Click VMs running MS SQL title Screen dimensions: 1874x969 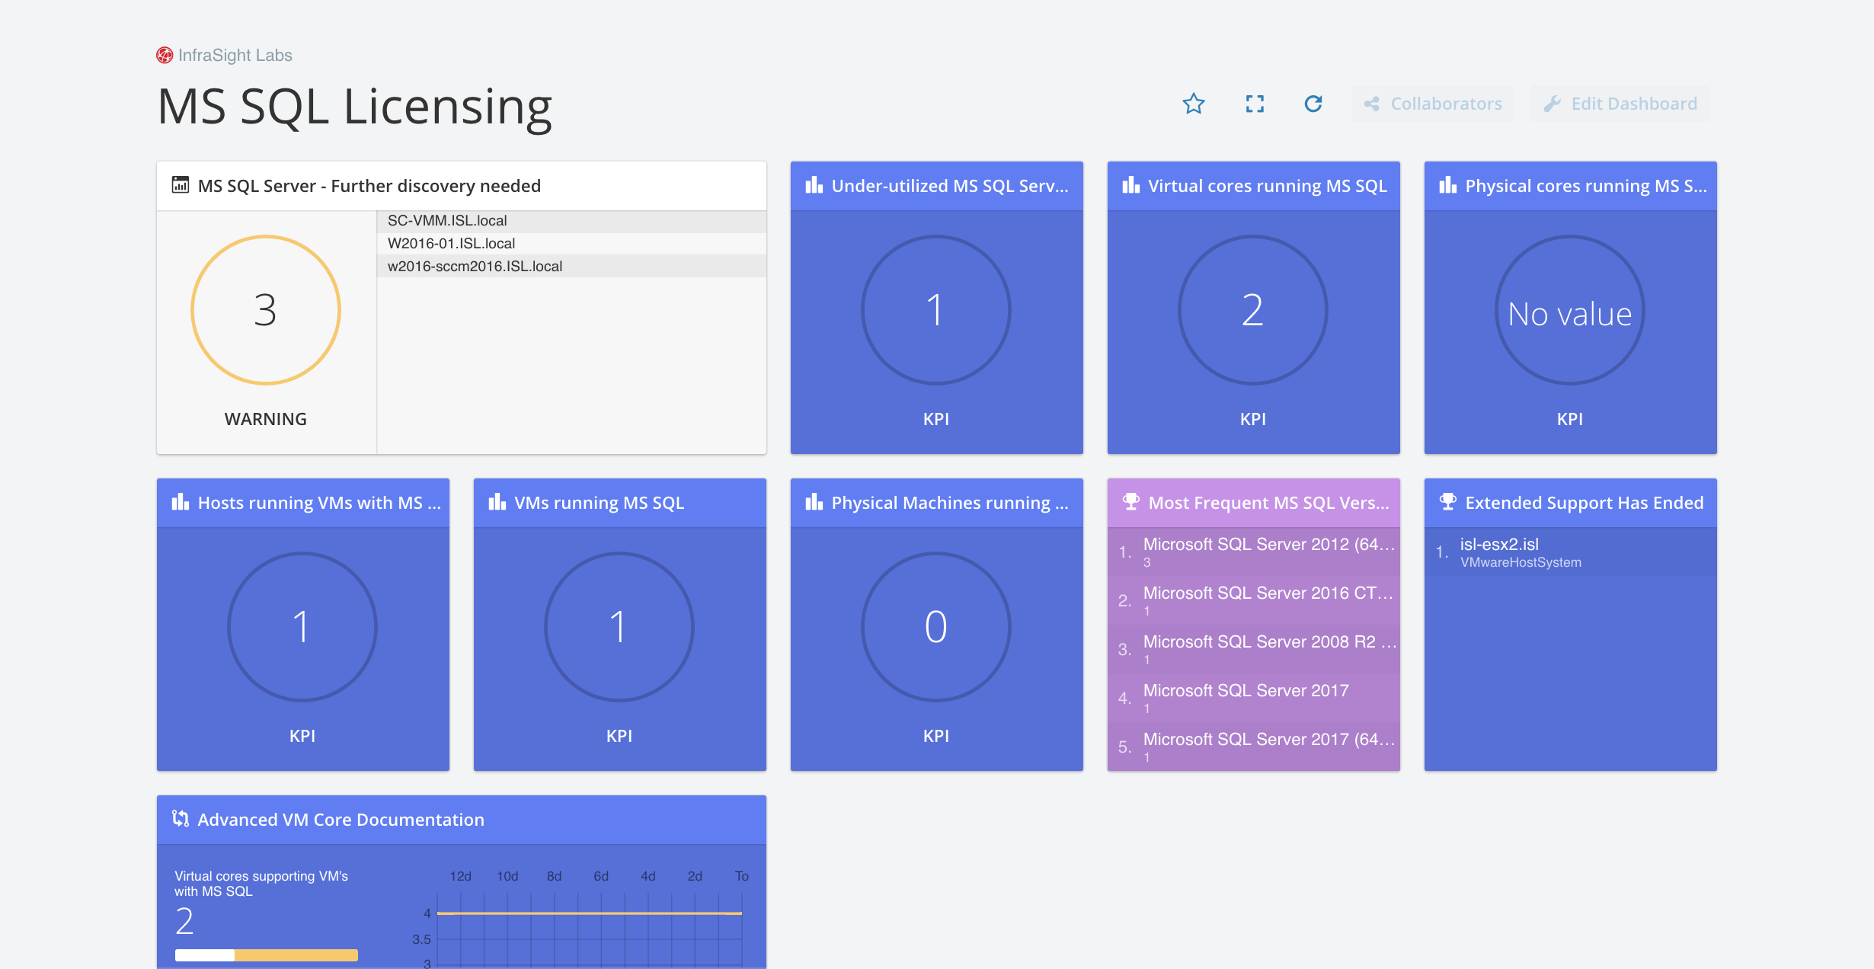tap(600, 503)
